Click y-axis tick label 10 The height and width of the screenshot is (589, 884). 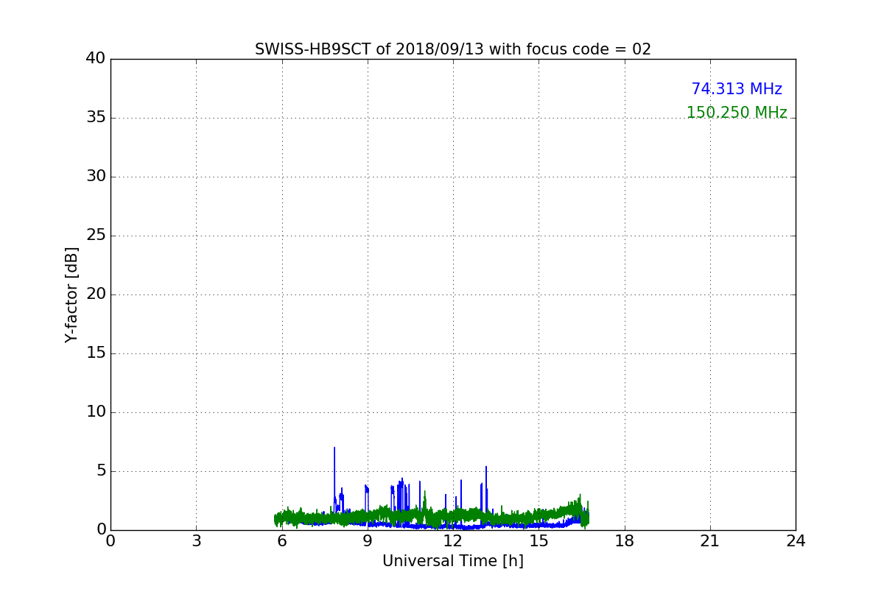point(96,412)
